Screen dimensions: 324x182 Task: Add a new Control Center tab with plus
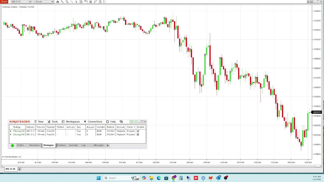[x=108, y=145]
